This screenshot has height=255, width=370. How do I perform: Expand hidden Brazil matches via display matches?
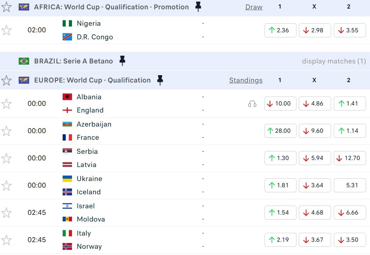[334, 61]
